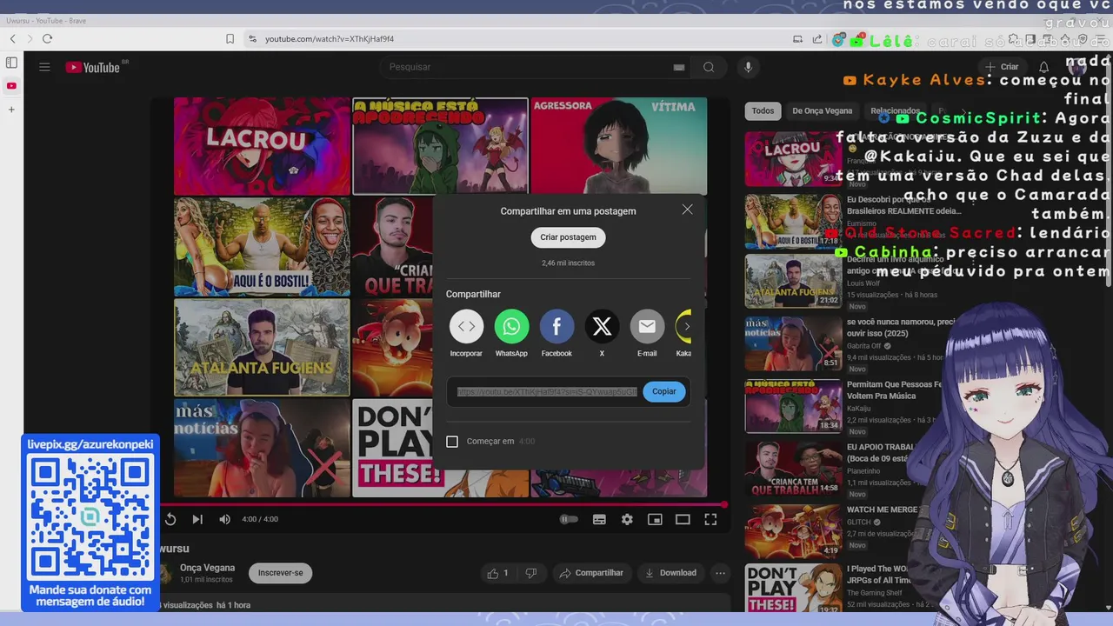Share via WhatsApp
Viewport: 1113px width, 626px height.
pos(511,333)
